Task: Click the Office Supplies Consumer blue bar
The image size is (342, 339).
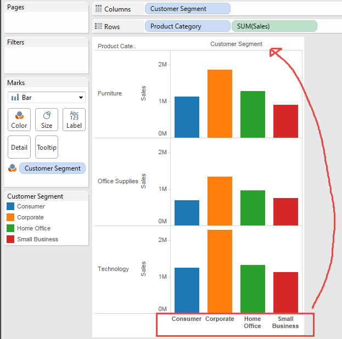Action: pos(187,213)
